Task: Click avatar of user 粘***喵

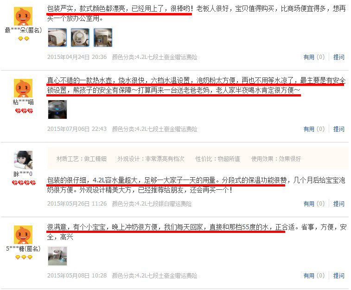Action: (23, 88)
